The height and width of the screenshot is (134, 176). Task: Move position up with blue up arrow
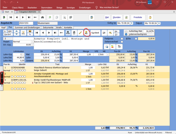tap(17, 31)
